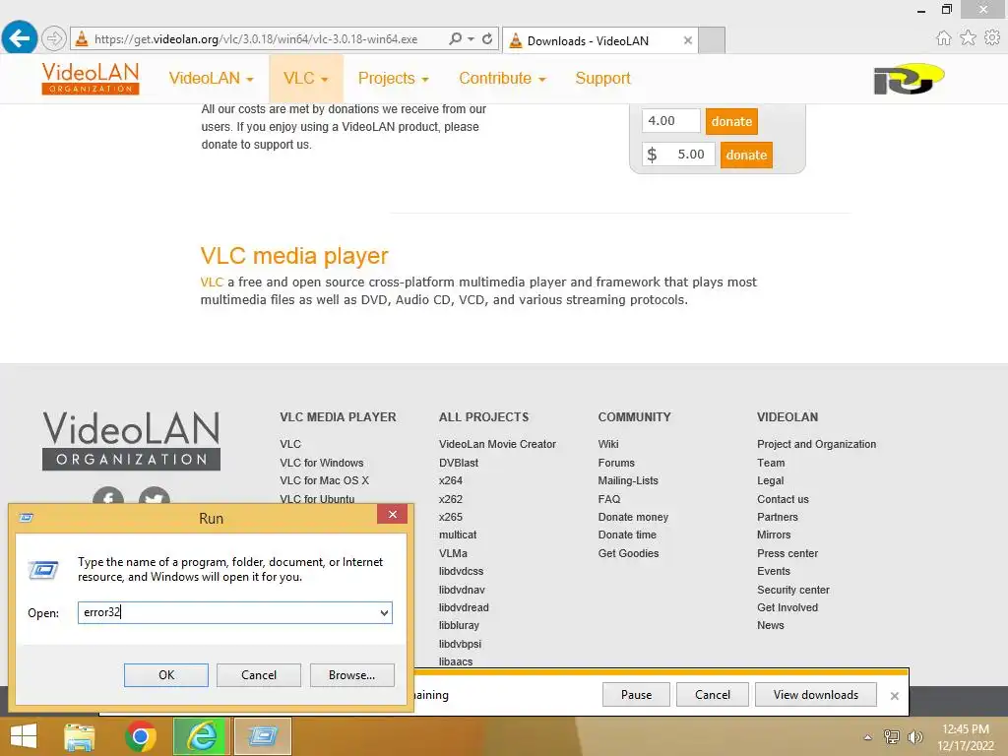Open the VLC dropdown menu
Viewport: 1008px width, 756px height.
[306, 79]
